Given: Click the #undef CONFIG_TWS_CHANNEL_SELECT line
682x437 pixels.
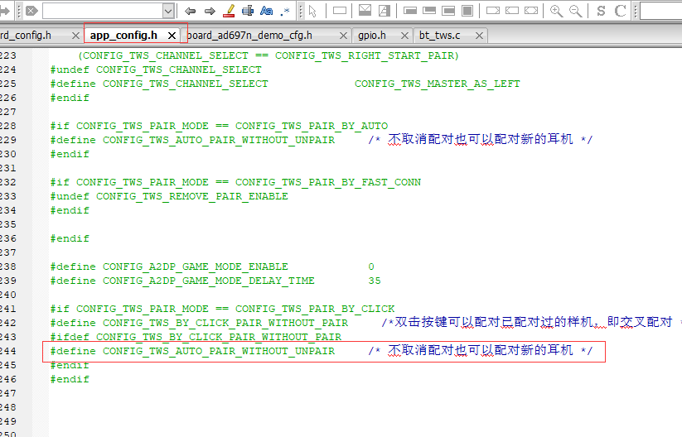Looking at the screenshot, I should (156, 70).
